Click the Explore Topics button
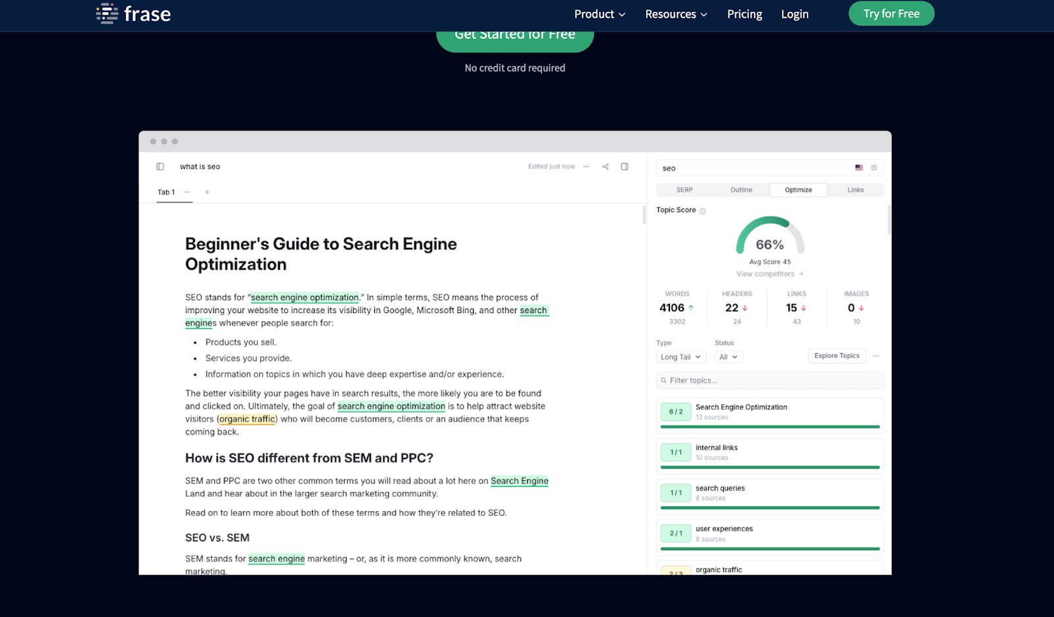This screenshot has width=1054, height=617. (837, 356)
